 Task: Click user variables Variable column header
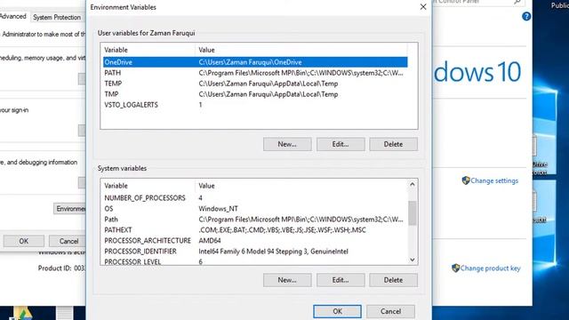coord(148,50)
